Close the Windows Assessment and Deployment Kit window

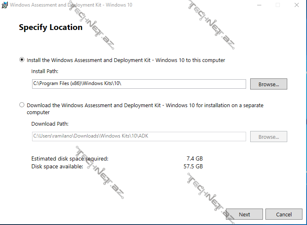click(x=297, y=5)
